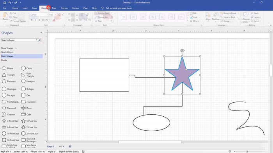Screen dimensions: 273x153
Task: Select the Cube shape
Action: pyautogui.click(x=26, y=114)
